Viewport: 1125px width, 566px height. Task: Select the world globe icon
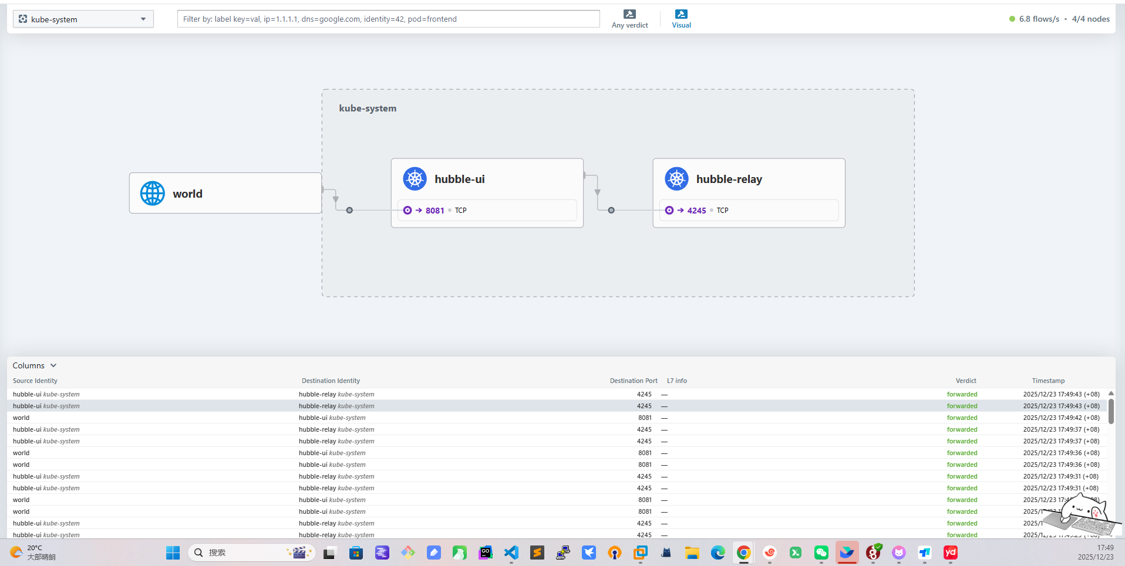(x=153, y=194)
